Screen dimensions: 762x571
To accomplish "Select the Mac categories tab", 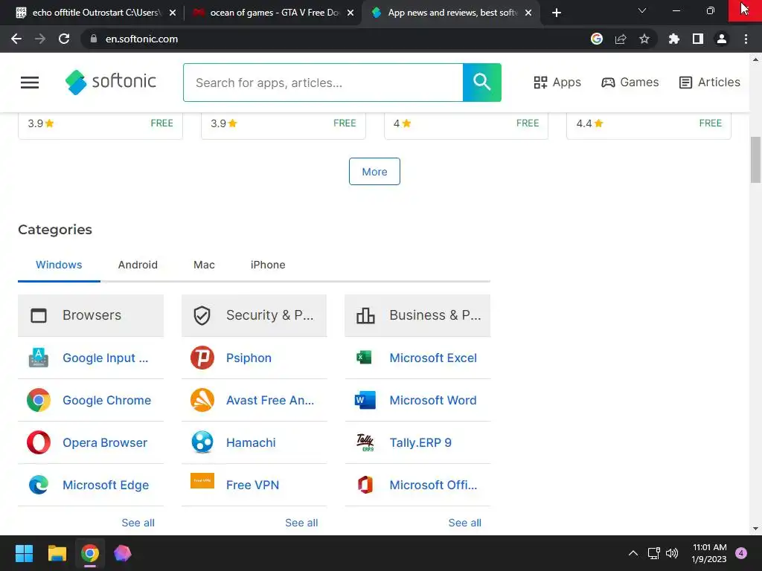I will point(204,265).
